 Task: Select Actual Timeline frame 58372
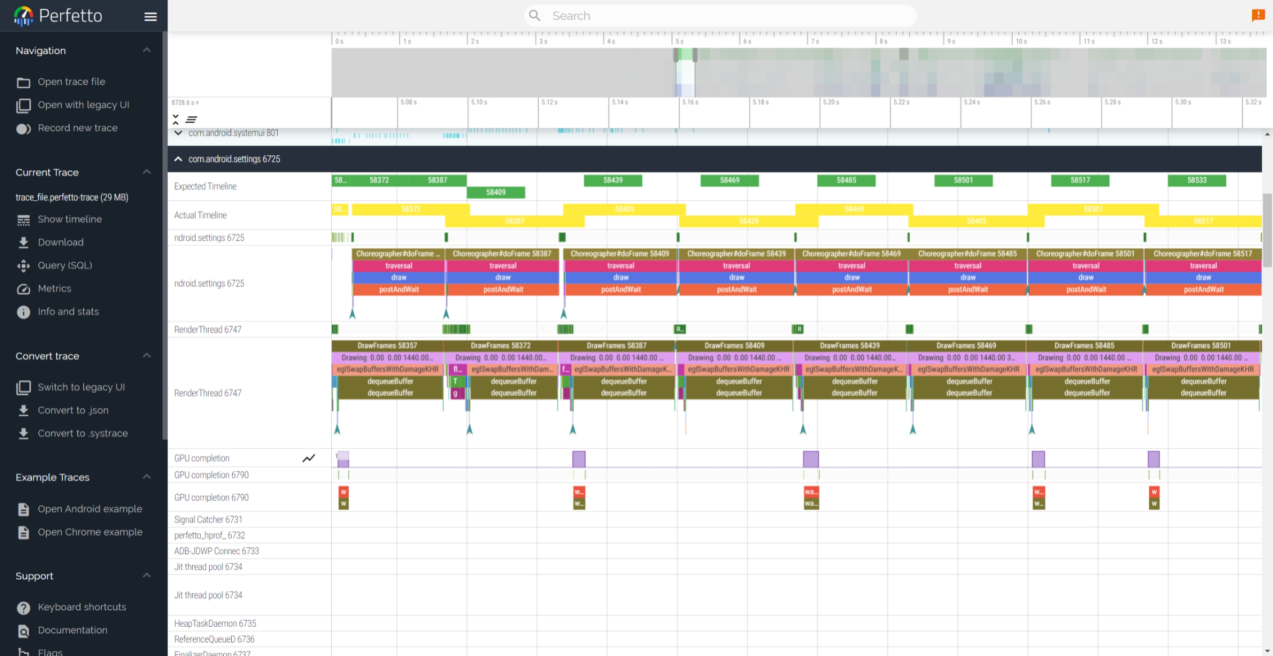[x=410, y=209]
